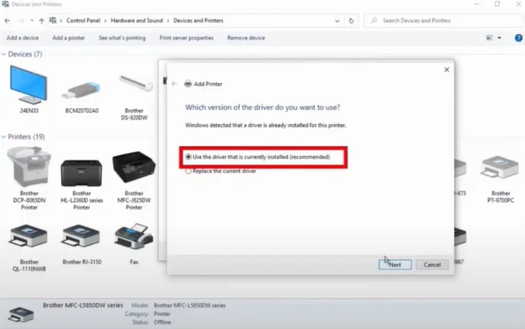This screenshot has width=525, height=329.
Task: Click 'Add a printer' in the toolbar
Action: click(69, 38)
